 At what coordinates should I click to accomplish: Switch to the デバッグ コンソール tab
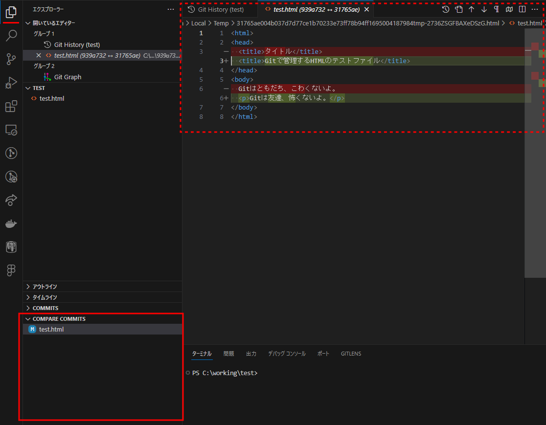tap(287, 354)
